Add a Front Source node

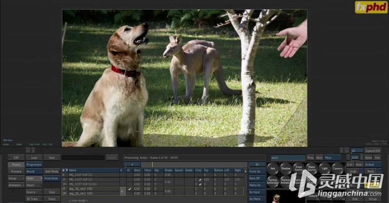298,169
